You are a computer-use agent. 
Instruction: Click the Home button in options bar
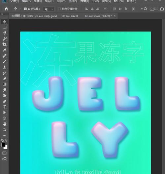6,9
